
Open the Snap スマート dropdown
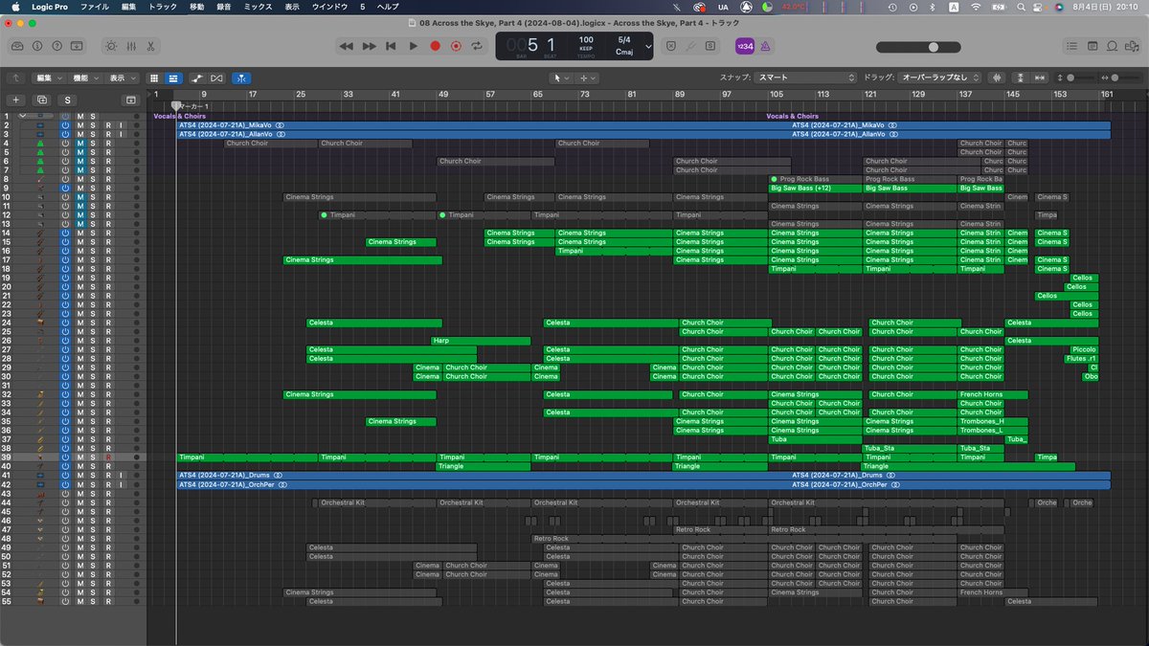tap(804, 78)
